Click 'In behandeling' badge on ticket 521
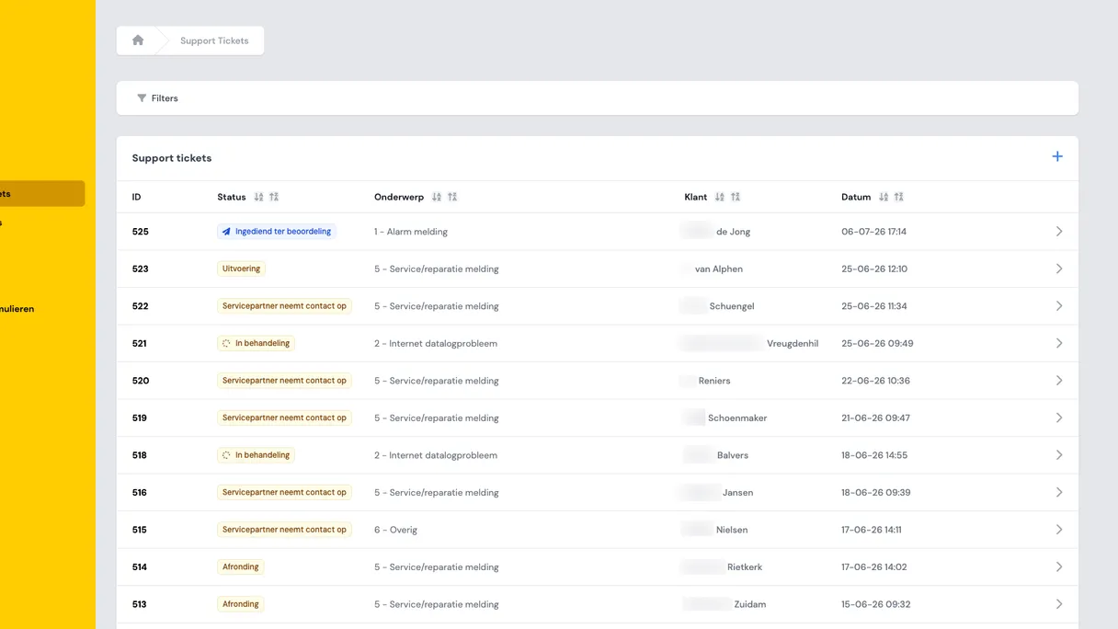This screenshot has height=629, width=1118. pyautogui.click(x=256, y=343)
